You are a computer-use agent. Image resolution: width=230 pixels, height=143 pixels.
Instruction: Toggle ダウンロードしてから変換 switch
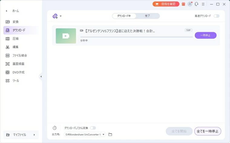click(93, 128)
